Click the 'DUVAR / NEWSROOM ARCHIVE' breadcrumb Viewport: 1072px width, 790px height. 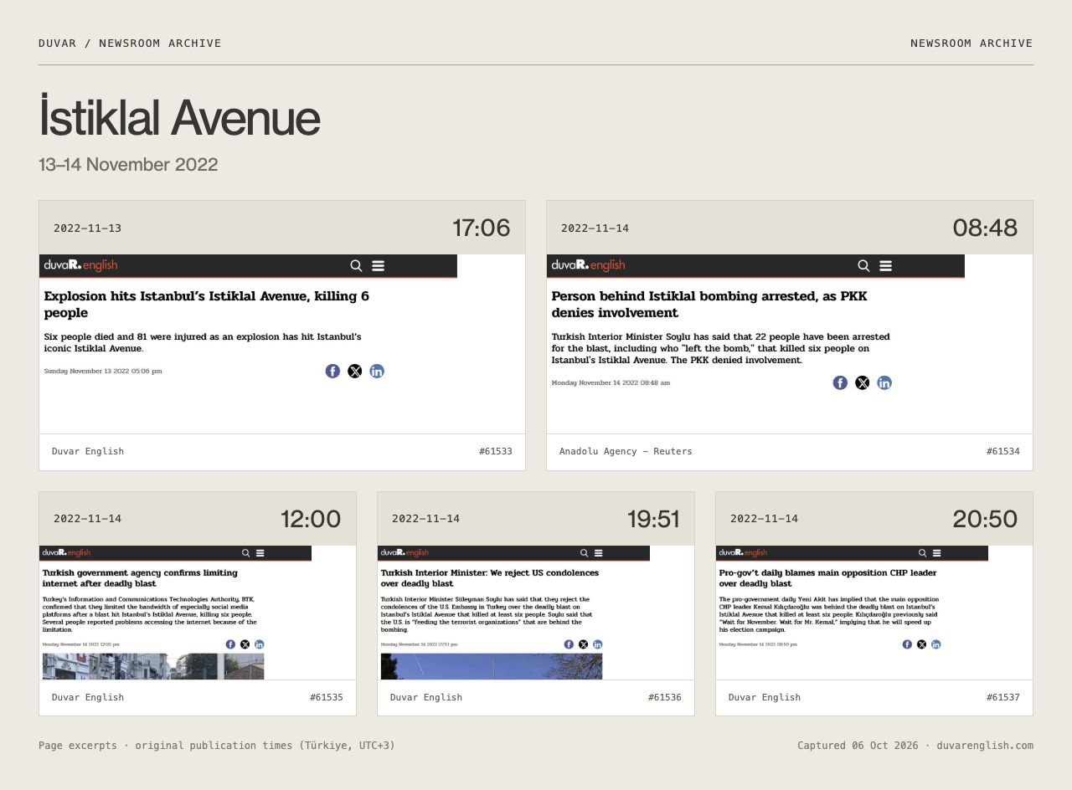pos(130,44)
